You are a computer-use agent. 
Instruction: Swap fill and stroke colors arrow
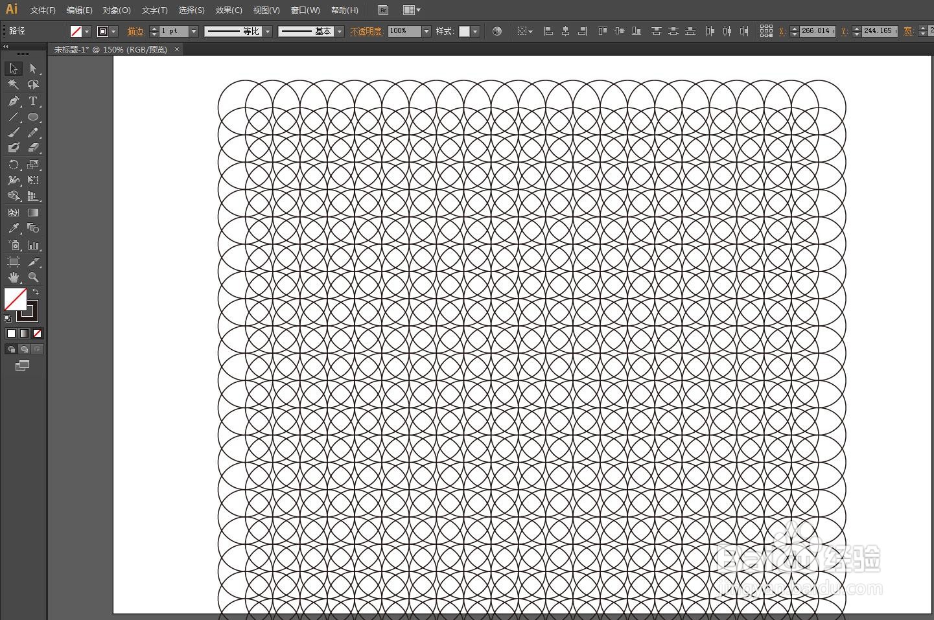36,292
